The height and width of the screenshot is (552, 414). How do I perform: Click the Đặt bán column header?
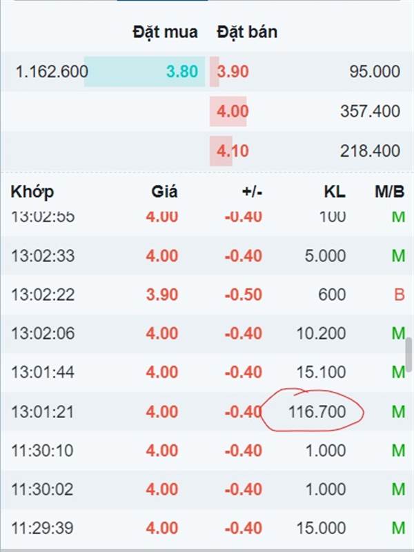247,32
